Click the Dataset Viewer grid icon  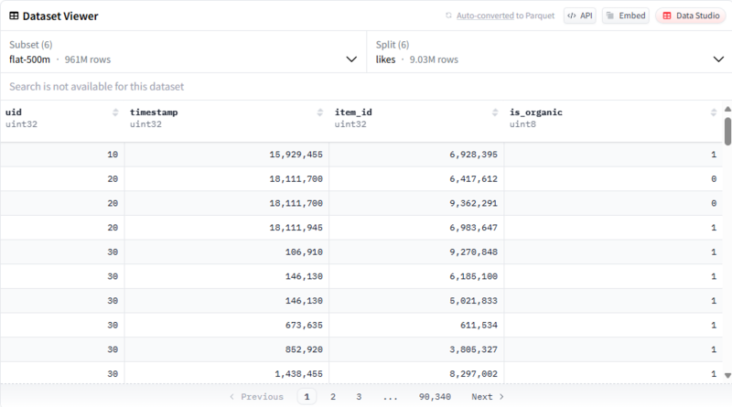pyautogui.click(x=15, y=16)
